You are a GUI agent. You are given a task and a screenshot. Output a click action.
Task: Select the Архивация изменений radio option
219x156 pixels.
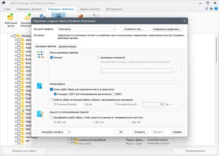point(99,57)
